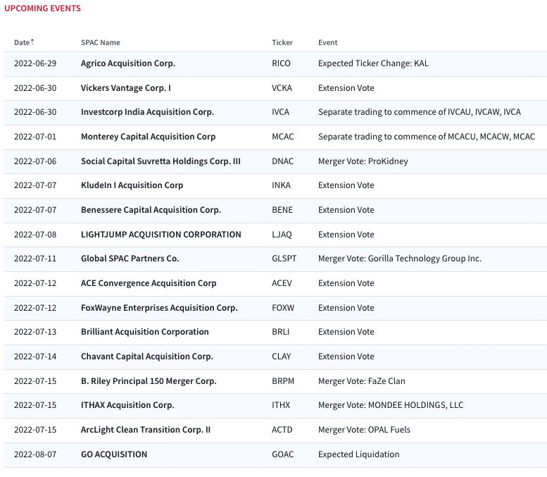Click the Merger Vote: OPAL Fuels event
The height and width of the screenshot is (477, 547).
364,430
